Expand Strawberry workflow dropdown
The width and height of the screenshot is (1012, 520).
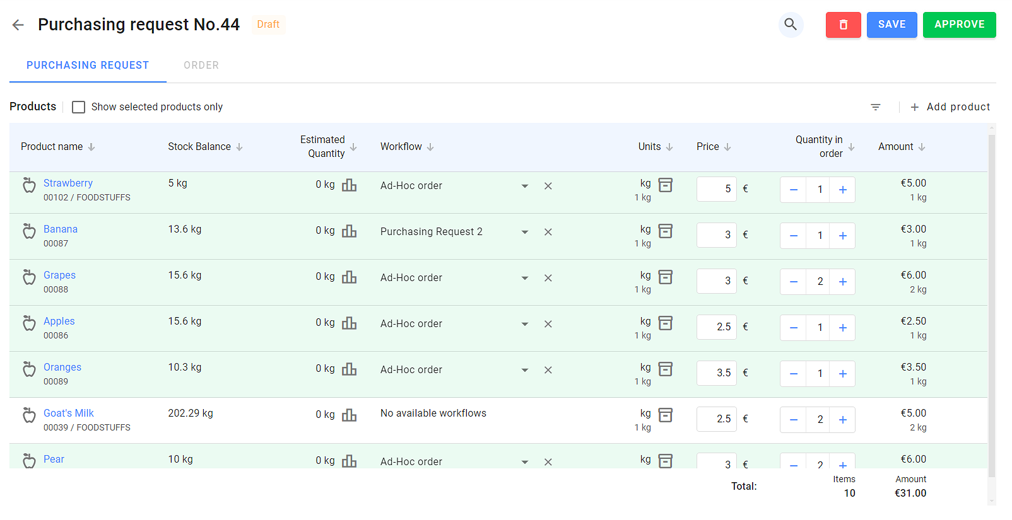524,186
